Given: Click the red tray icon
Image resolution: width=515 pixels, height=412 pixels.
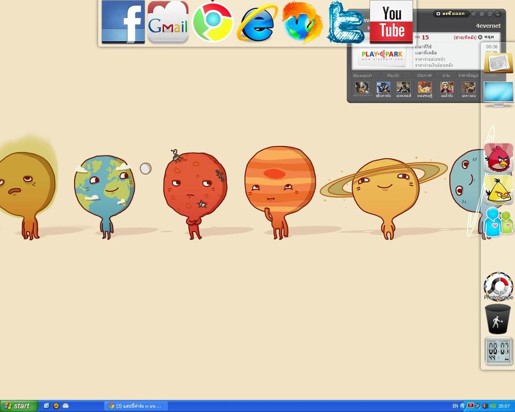Looking at the screenshot, I should (x=470, y=406).
